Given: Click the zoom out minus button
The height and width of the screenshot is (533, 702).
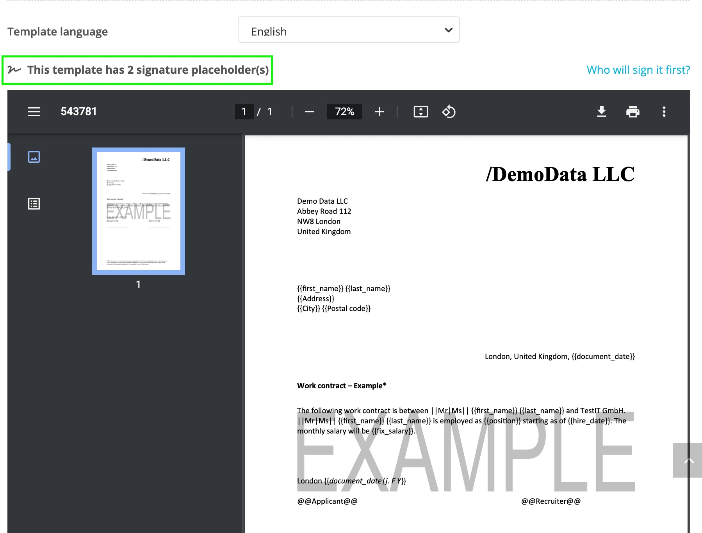Looking at the screenshot, I should click(x=310, y=112).
